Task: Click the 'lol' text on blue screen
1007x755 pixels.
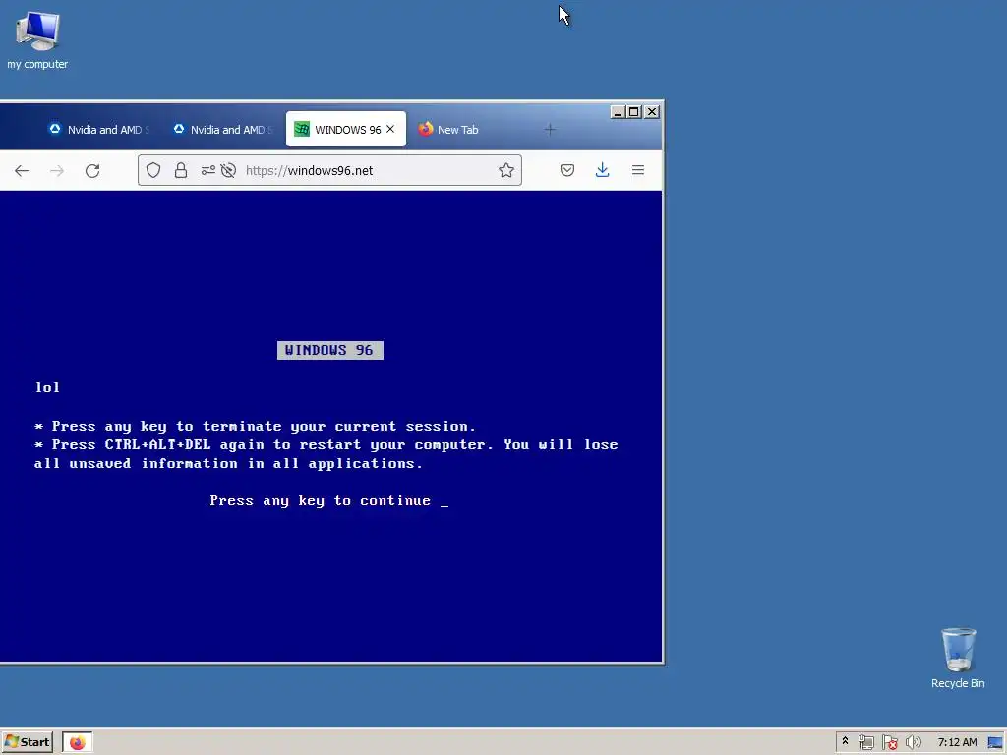Action: pos(47,387)
